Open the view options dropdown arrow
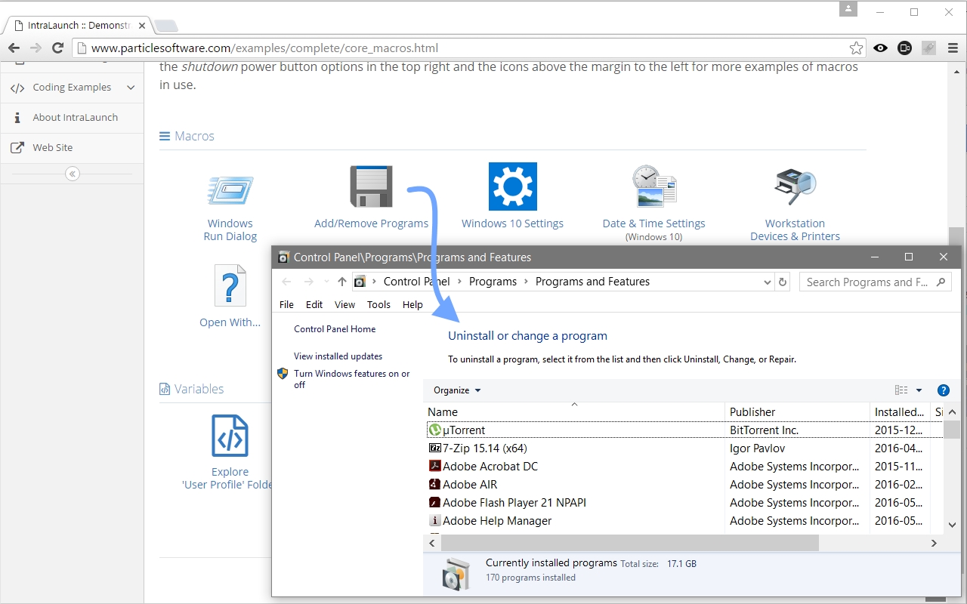 (x=919, y=390)
